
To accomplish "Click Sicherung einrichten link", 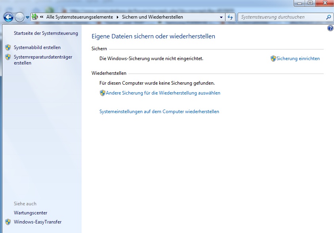I will click(298, 59).
